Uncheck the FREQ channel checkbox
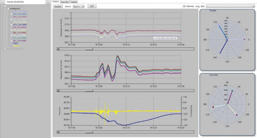257x138 pixels. point(12,43)
